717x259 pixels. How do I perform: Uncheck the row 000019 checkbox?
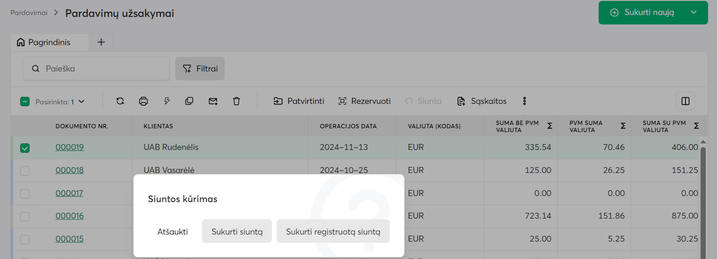[x=25, y=148]
